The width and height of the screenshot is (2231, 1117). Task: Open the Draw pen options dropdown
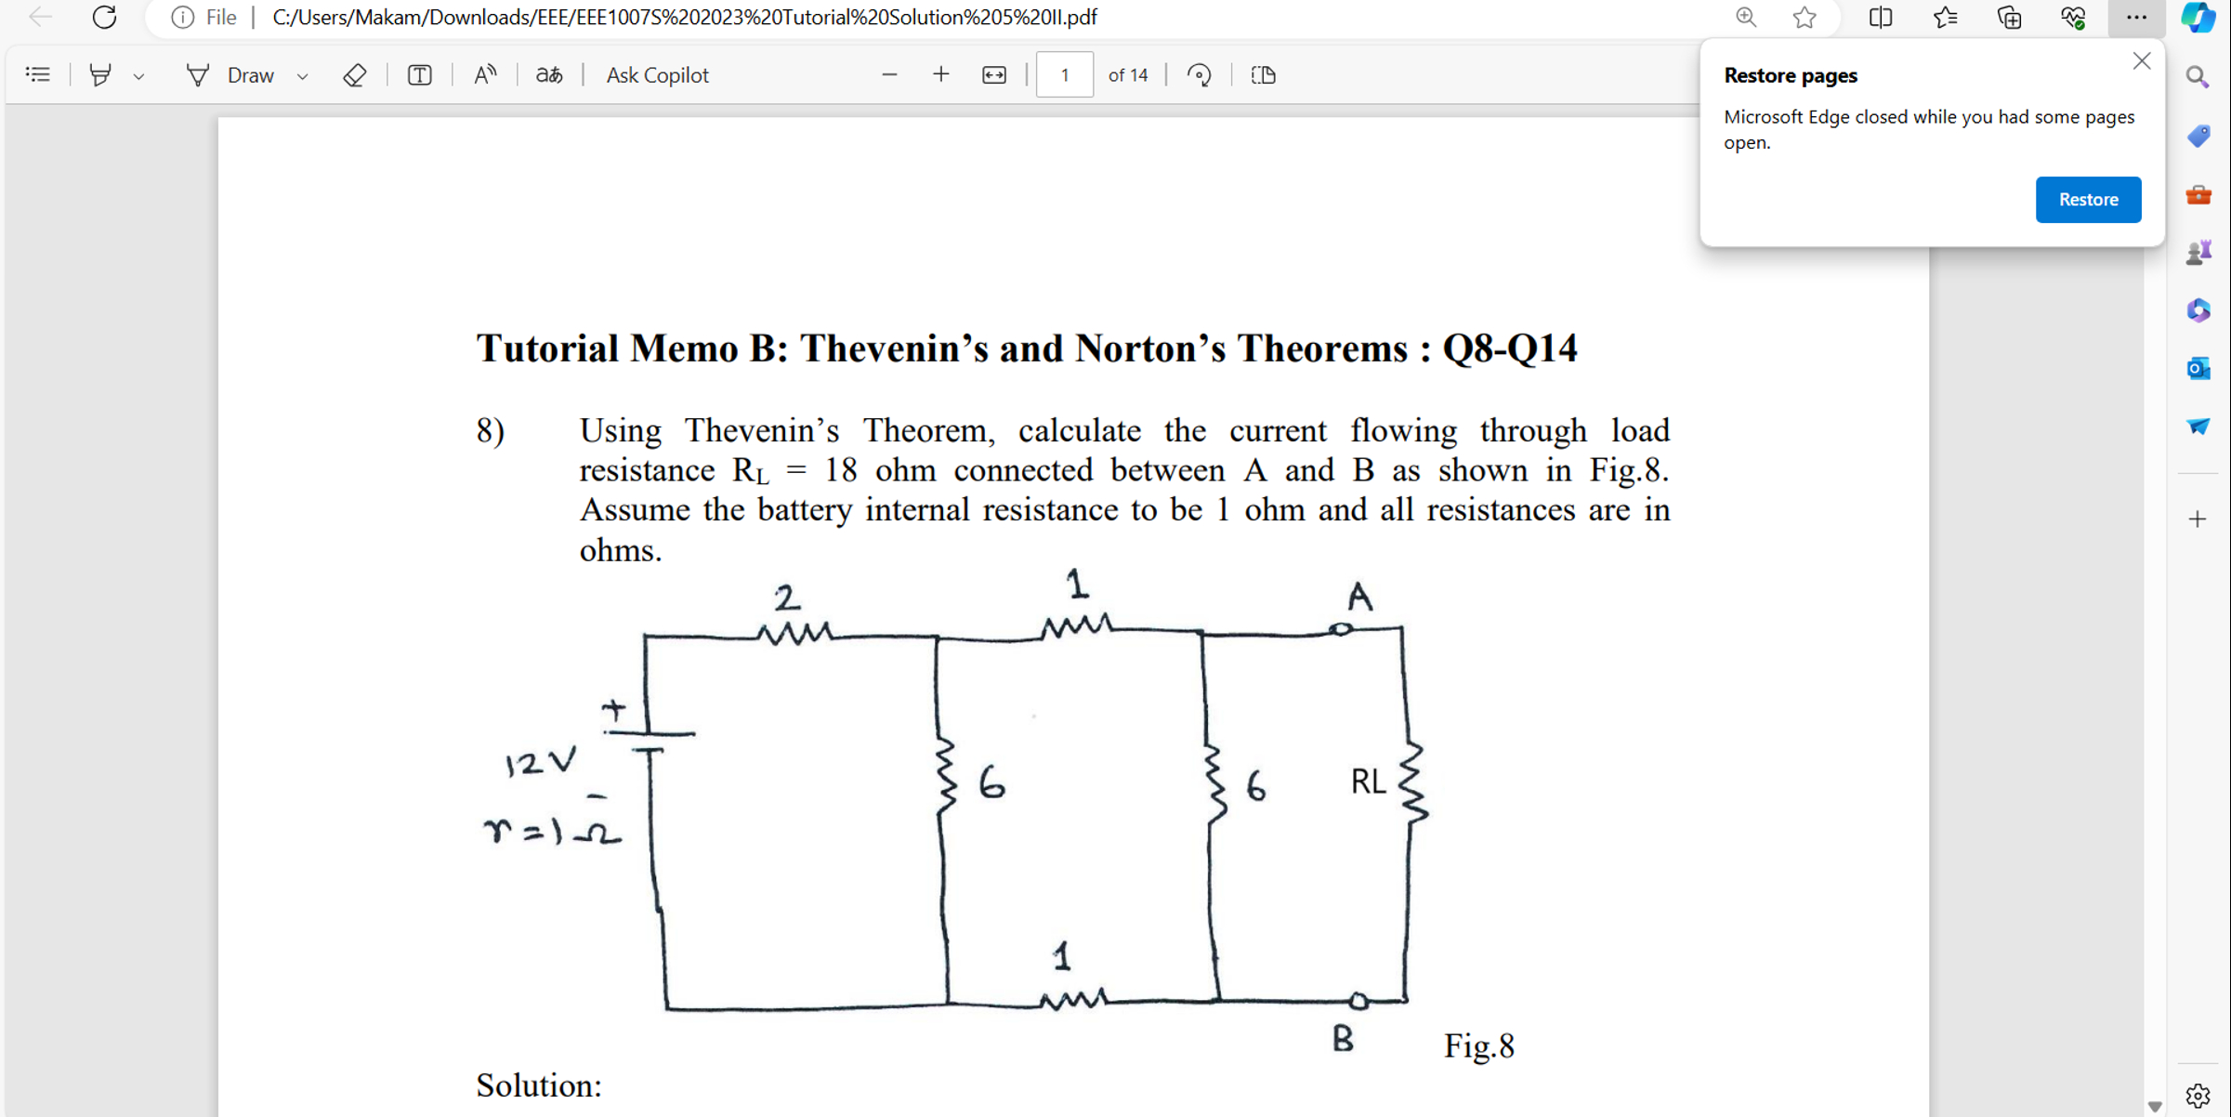pos(302,74)
